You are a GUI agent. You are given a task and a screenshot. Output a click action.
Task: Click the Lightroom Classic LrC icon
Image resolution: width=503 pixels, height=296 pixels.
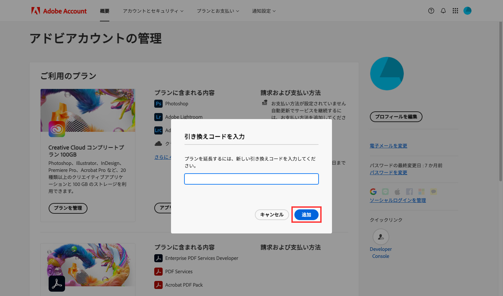click(158, 130)
